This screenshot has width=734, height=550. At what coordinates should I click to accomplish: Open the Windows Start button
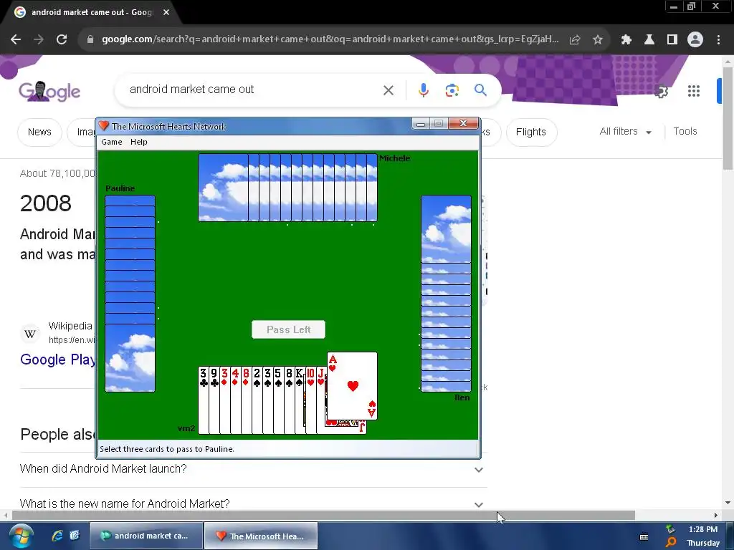point(19,536)
